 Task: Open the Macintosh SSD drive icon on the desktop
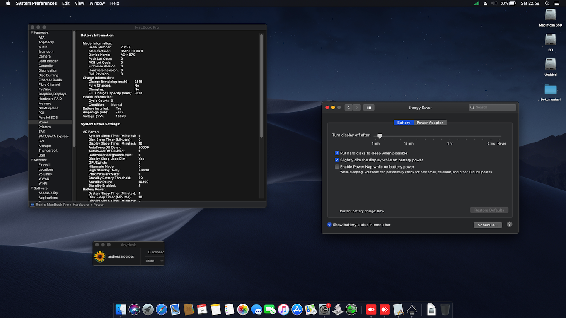[x=550, y=15]
